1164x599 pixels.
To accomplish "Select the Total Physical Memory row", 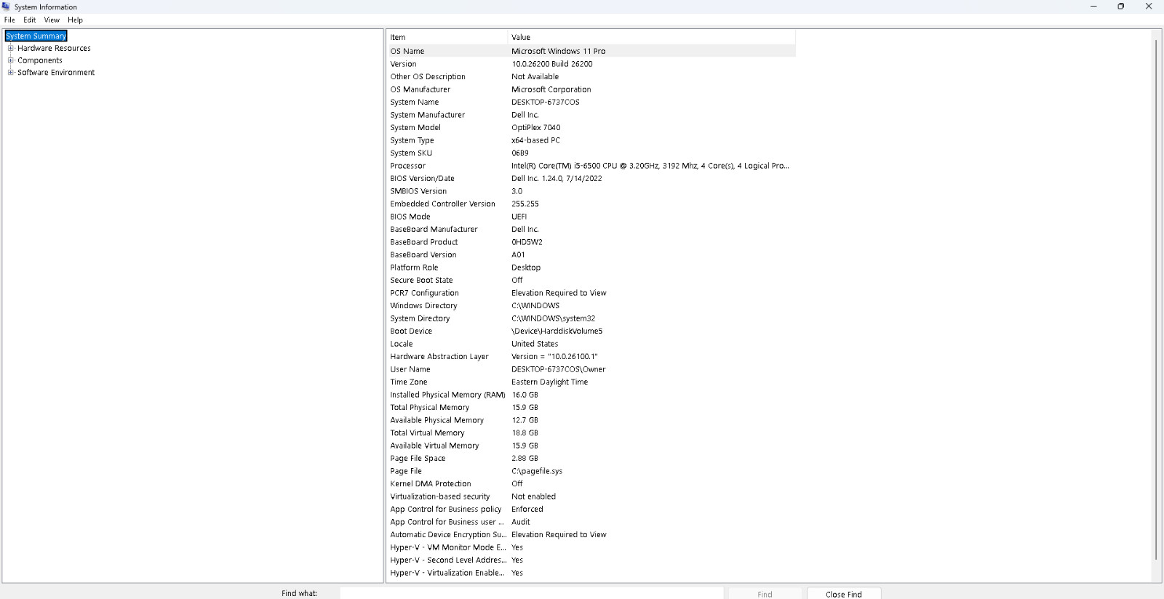I will [591, 407].
